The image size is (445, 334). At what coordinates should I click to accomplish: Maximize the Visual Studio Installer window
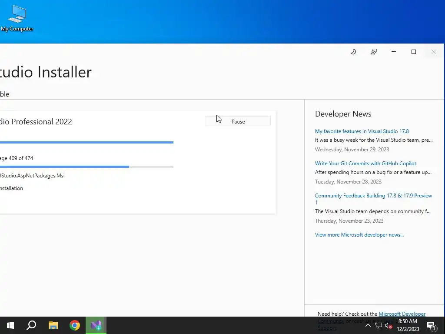[414, 52]
